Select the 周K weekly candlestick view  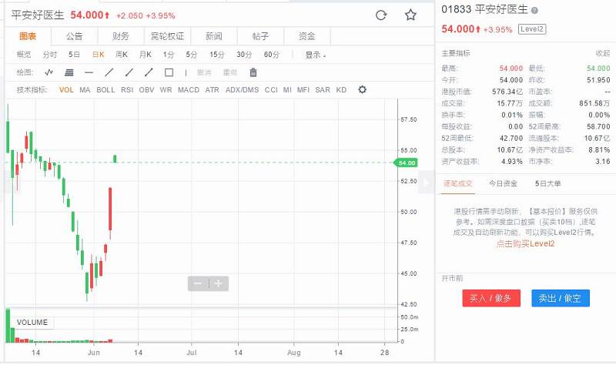[x=122, y=55]
